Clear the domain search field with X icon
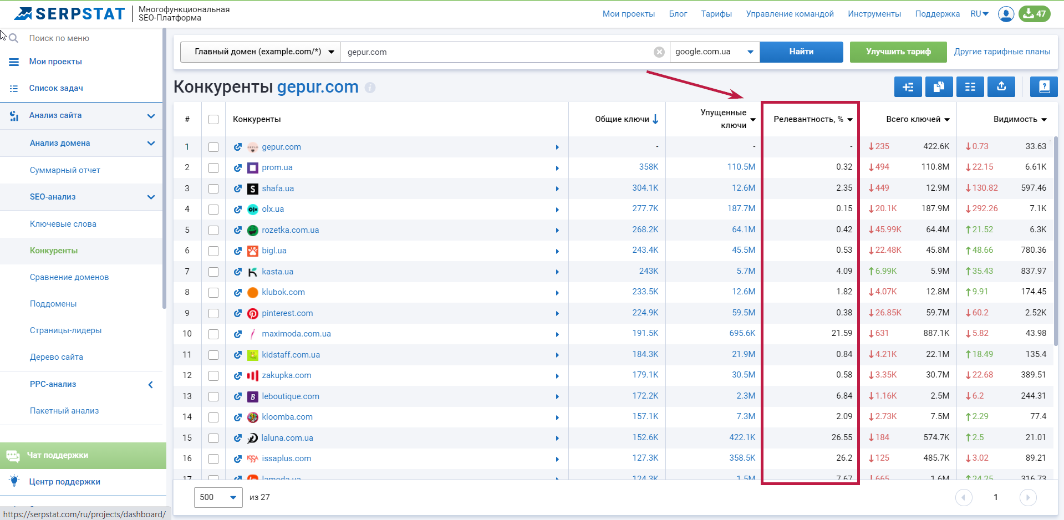The height and width of the screenshot is (520, 1064). tap(659, 52)
